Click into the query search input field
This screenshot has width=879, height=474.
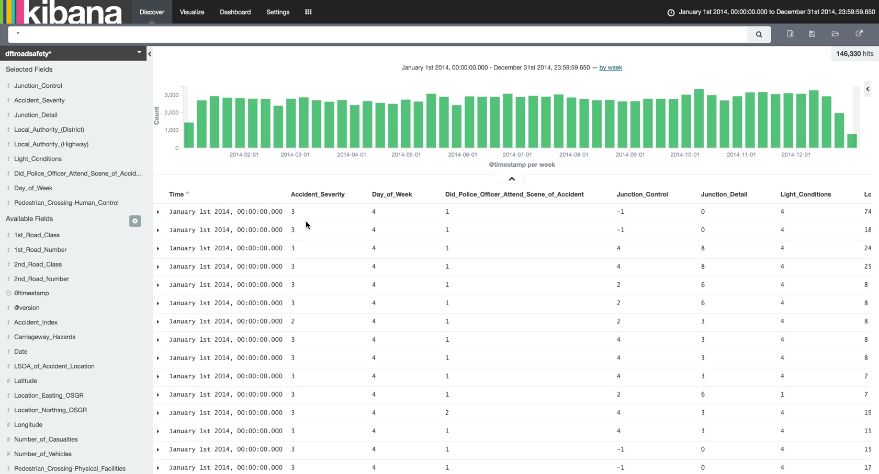point(377,34)
